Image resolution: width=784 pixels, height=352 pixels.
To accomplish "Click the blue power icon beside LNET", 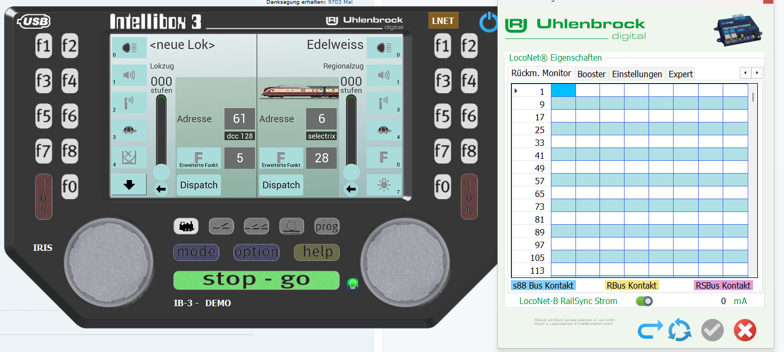I will click(488, 23).
